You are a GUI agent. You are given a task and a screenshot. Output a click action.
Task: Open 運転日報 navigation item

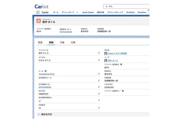pos(100,12)
